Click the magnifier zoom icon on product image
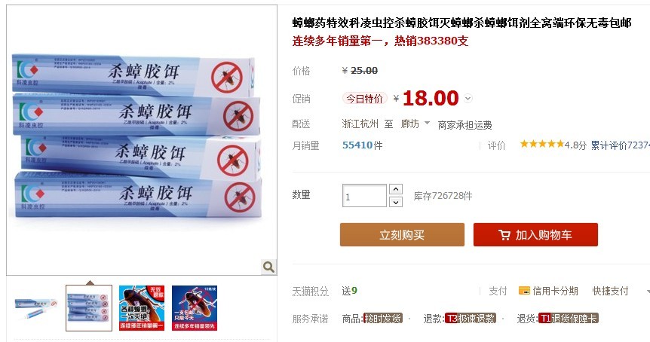This screenshot has height=342, width=650. (268, 267)
